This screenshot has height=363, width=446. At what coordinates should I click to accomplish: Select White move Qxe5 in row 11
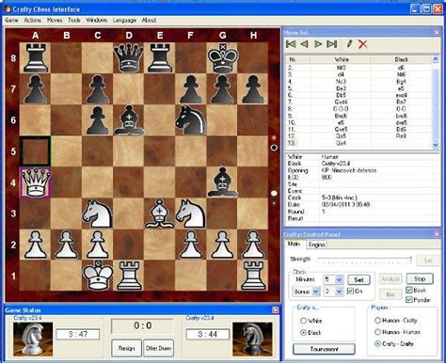pyautogui.click(x=341, y=129)
